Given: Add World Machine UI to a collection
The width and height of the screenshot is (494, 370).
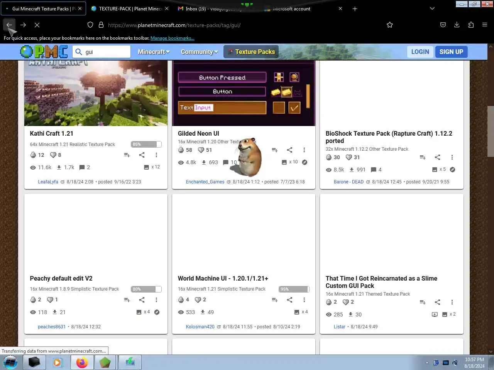Looking at the screenshot, I should [x=275, y=300].
